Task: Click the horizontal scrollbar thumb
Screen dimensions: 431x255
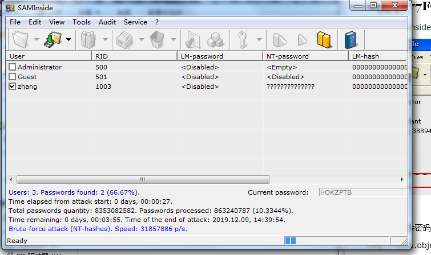Action: [143, 180]
